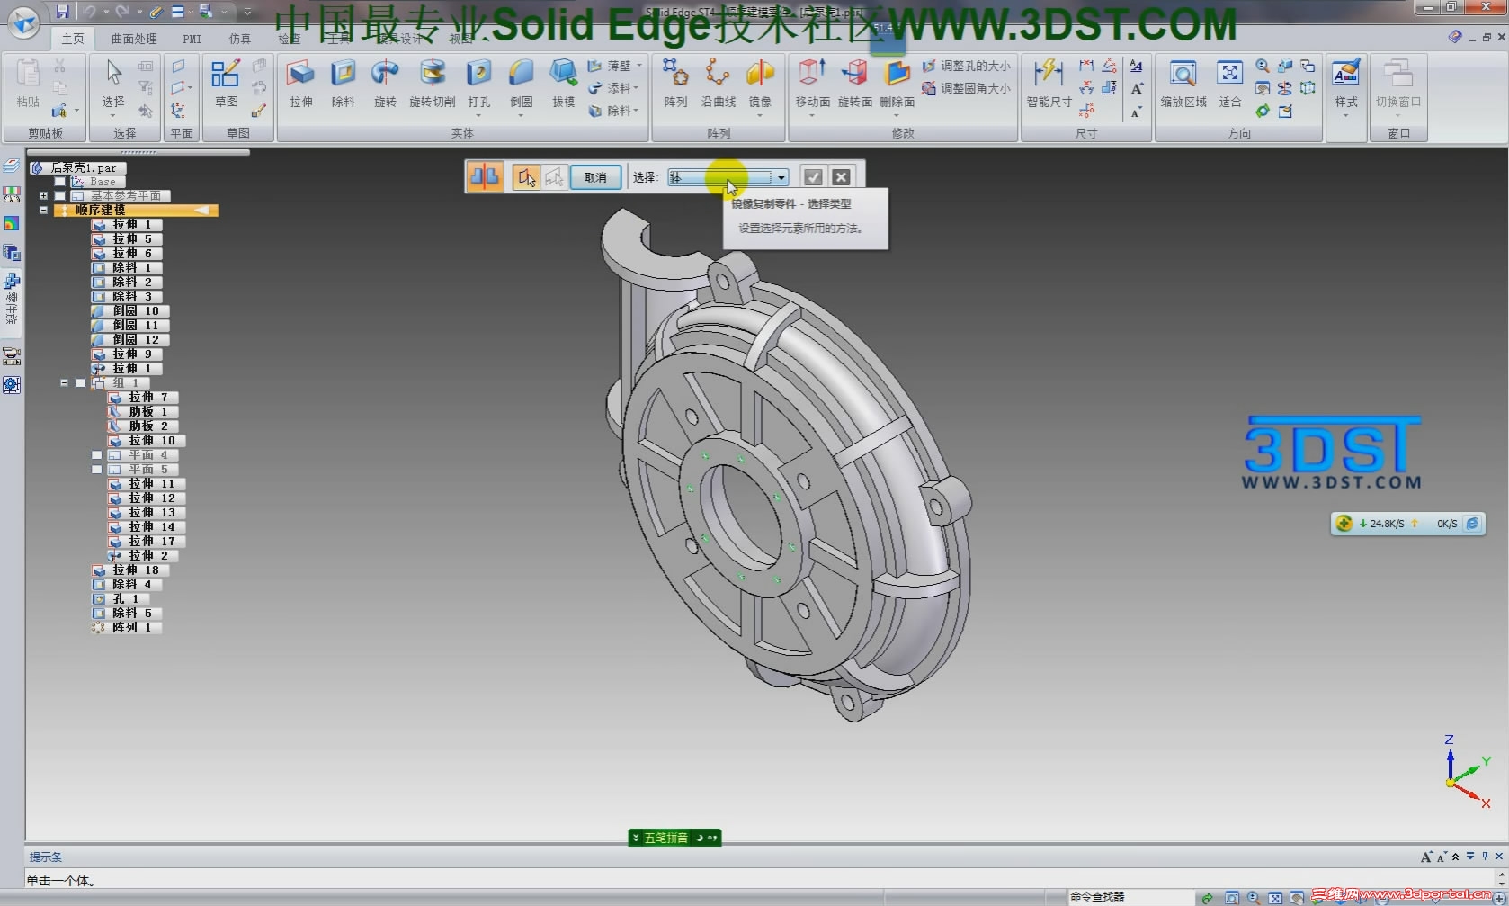Choose the 旋转切削 (Revolved Cut) tool

[x=433, y=84]
